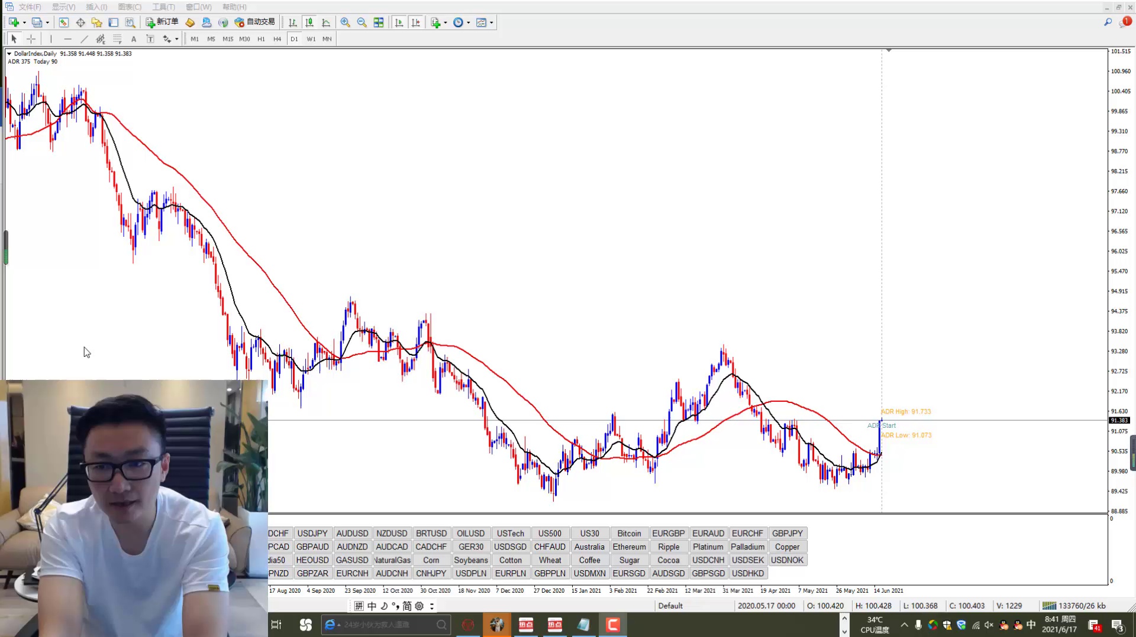This screenshot has height=637, width=1136.
Task: Select the trendline drawing tool
Action: pyautogui.click(x=84, y=39)
